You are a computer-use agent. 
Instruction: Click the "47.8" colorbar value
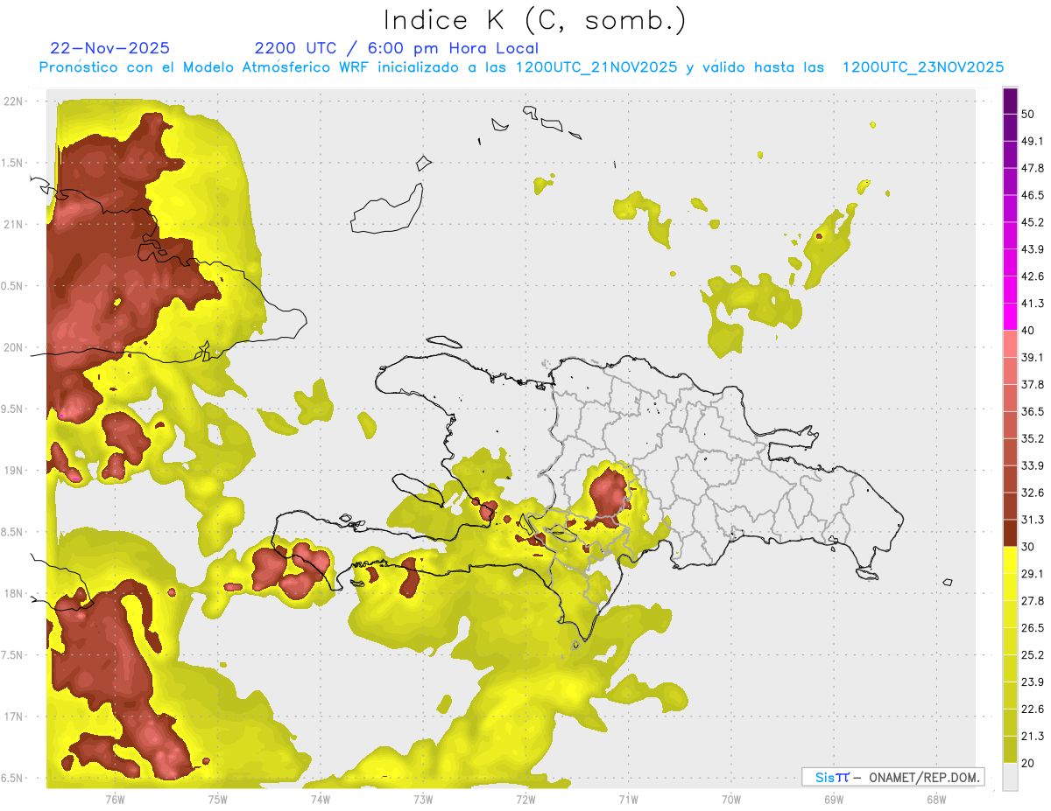pyautogui.click(x=1033, y=168)
